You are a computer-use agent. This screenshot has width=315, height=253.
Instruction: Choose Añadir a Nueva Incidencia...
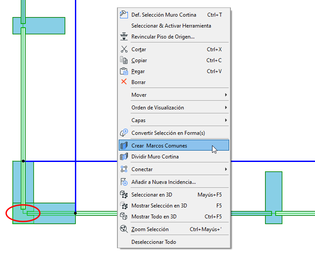(x=174, y=182)
